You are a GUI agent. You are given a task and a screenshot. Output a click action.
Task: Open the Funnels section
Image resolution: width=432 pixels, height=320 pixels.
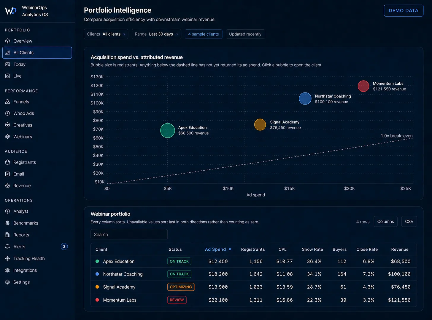(x=21, y=102)
